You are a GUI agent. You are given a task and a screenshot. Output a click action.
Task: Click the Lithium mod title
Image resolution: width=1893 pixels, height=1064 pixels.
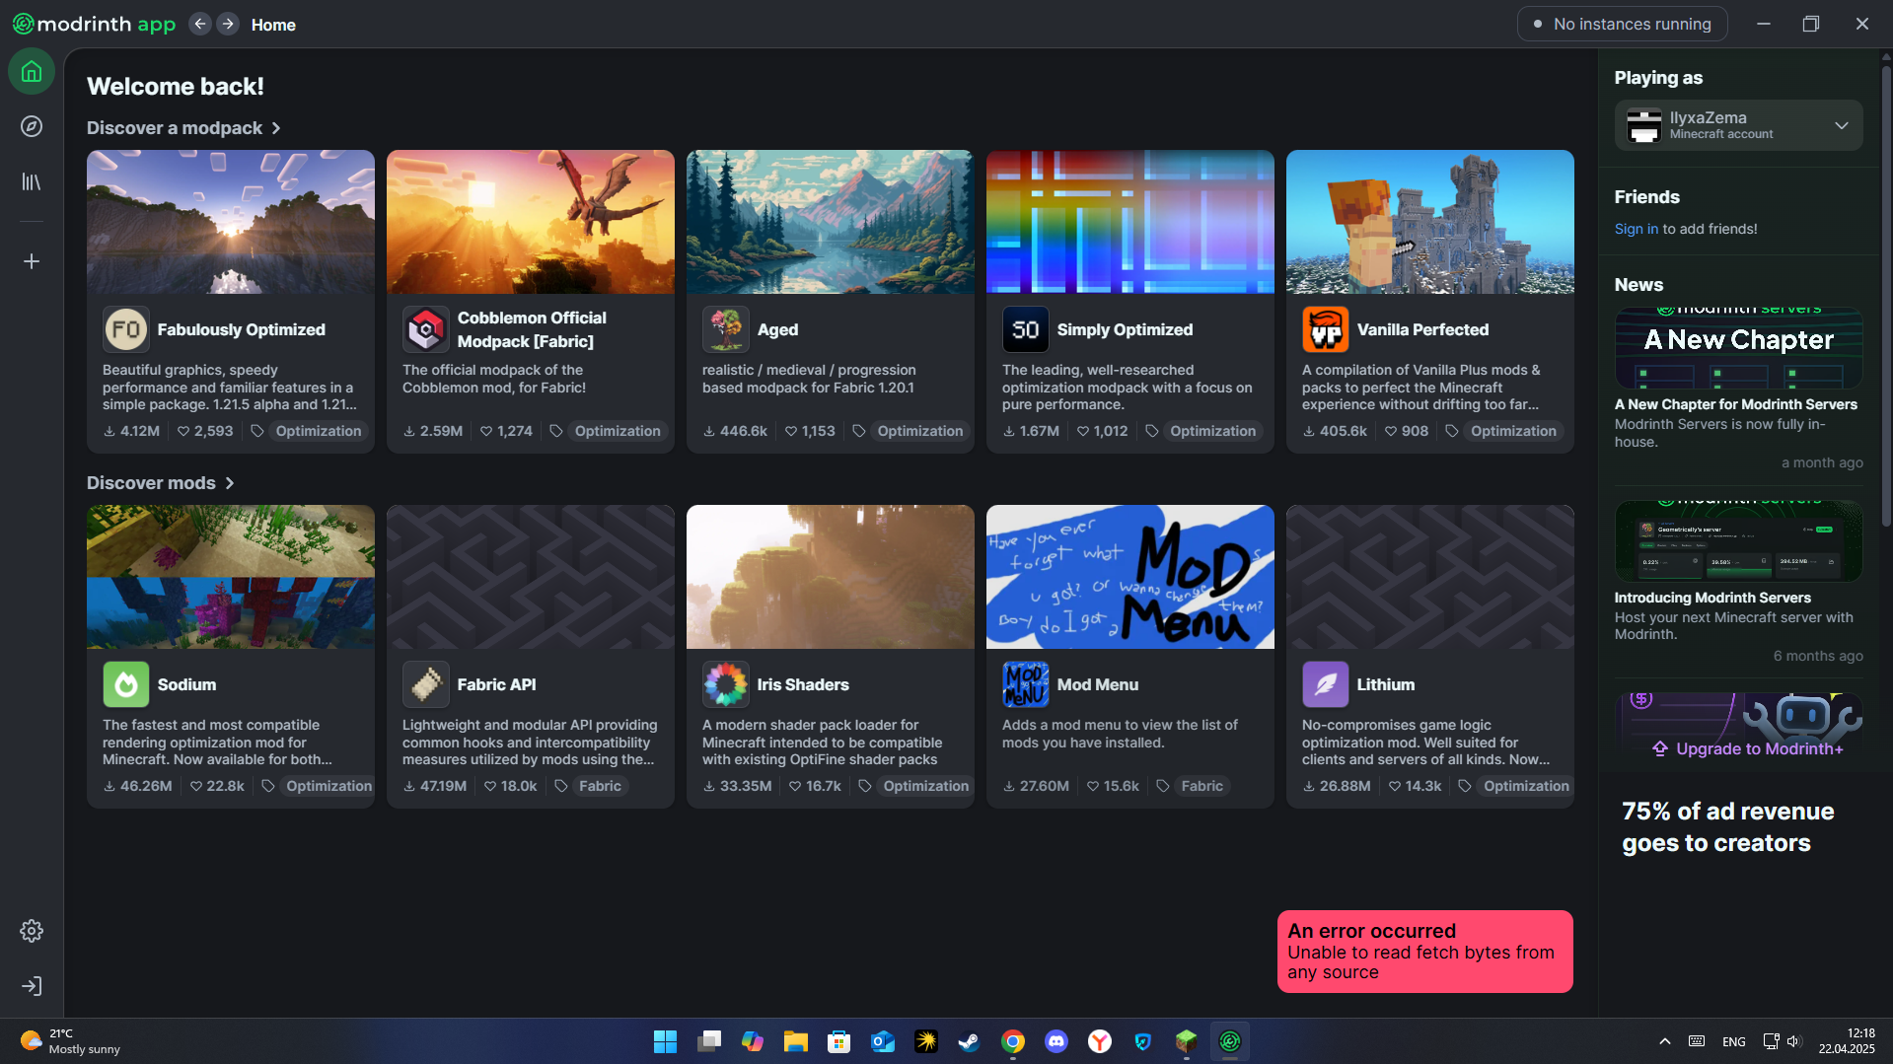[x=1385, y=684]
